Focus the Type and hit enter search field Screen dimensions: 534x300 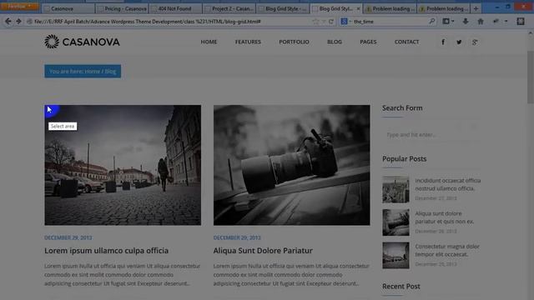click(x=431, y=135)
